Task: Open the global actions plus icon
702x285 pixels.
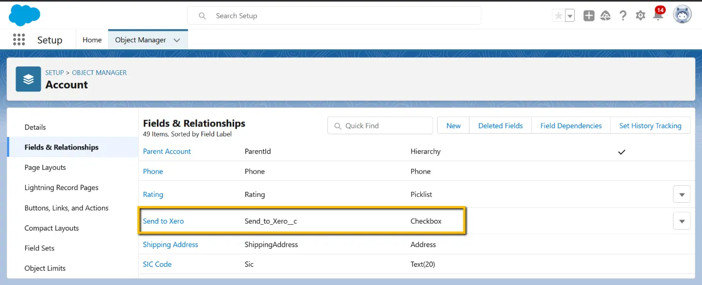Action: [589, 16]
